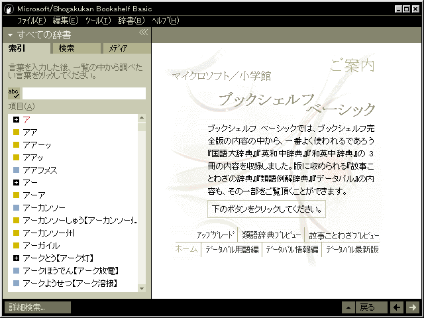Click the Bookshelf app icon in title bar
424x318 pixels.
click(9, 9)
